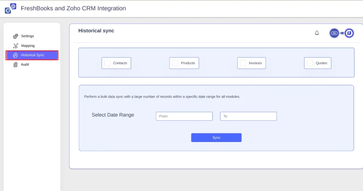Tick the Contacts checkbox

point(107,63)
